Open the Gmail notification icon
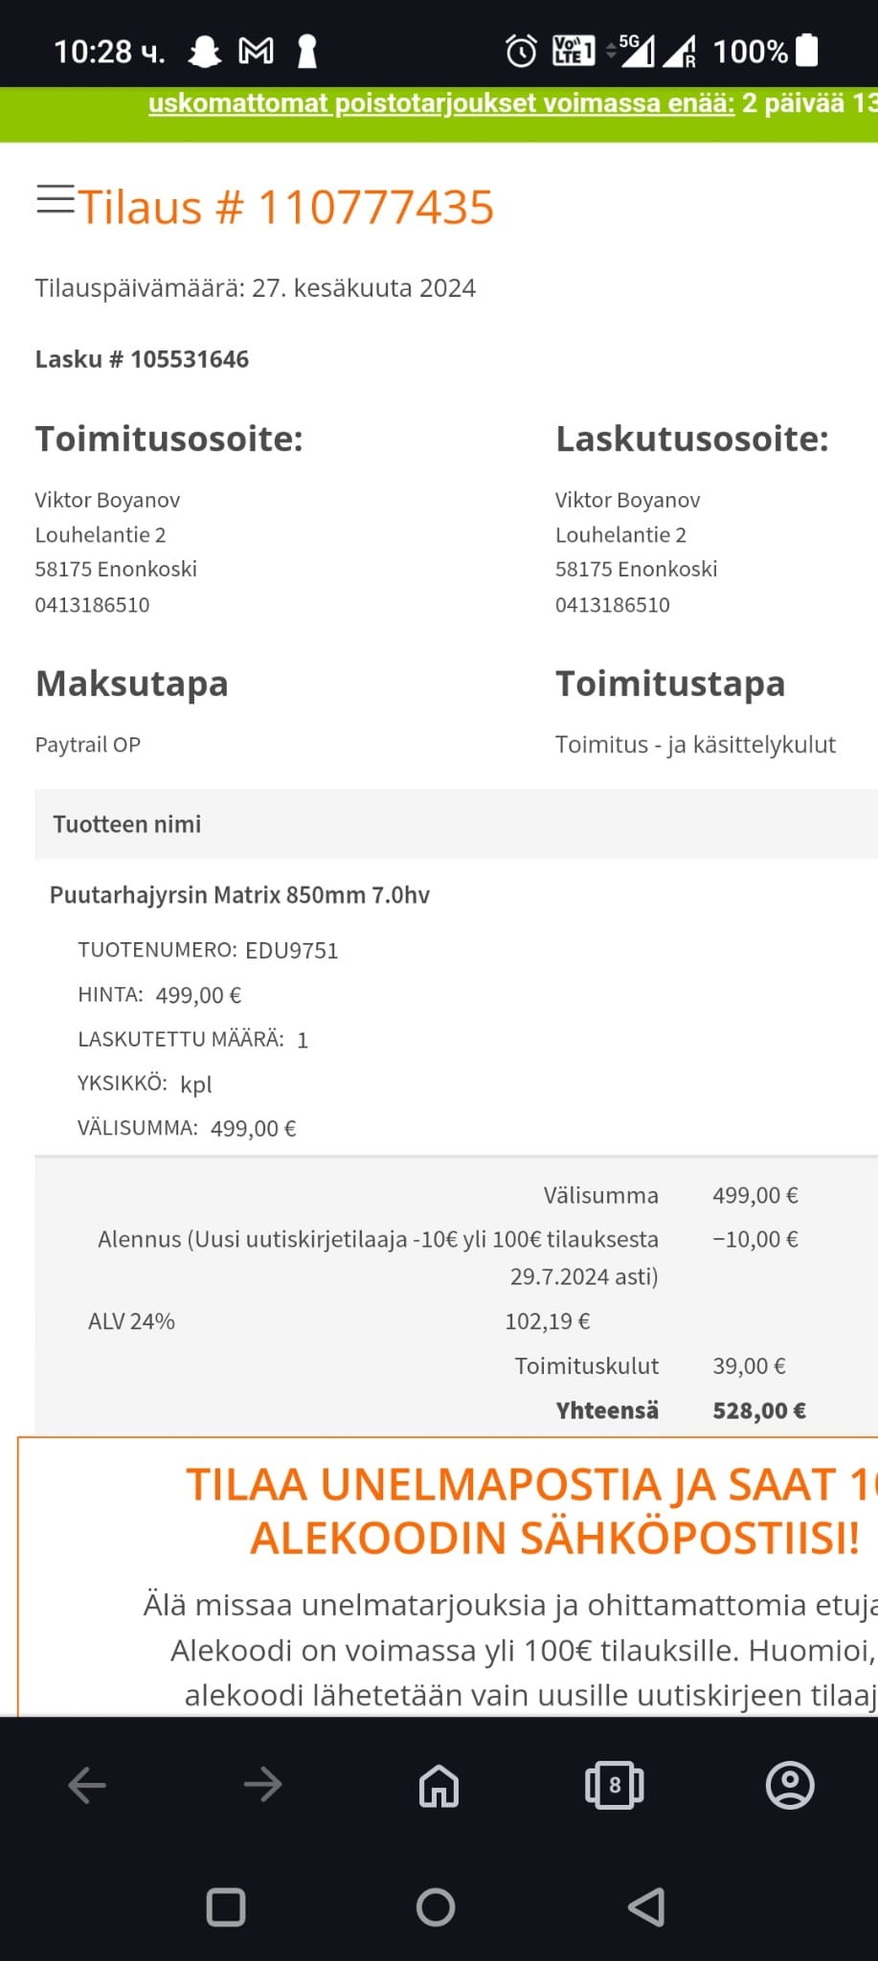 (256, 52)
